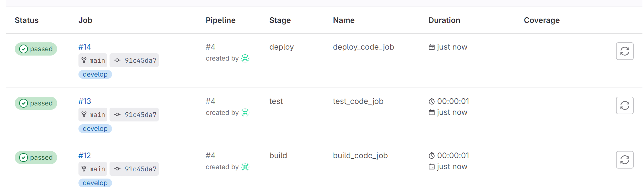Image resolution: width=644 pixels, height=193 pixels.
Task: Click creator avatar for job #13
Action: 245,113
